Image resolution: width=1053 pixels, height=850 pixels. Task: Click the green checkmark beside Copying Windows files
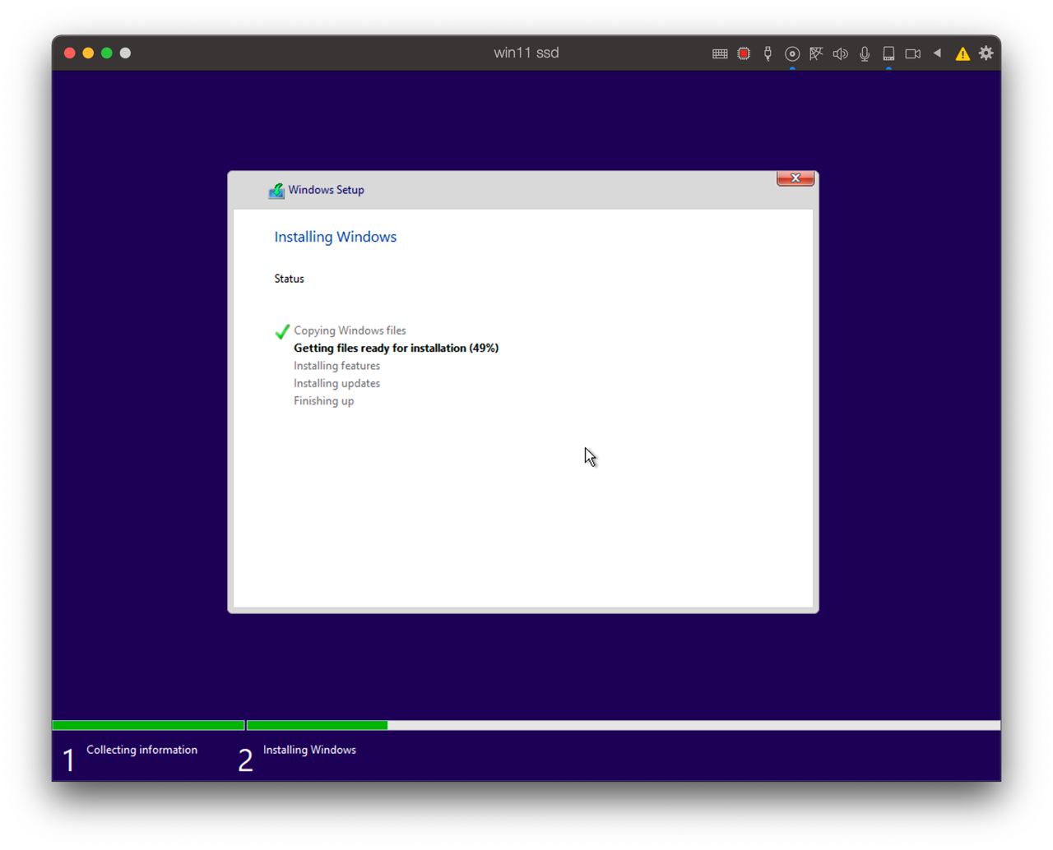[282, 331]
